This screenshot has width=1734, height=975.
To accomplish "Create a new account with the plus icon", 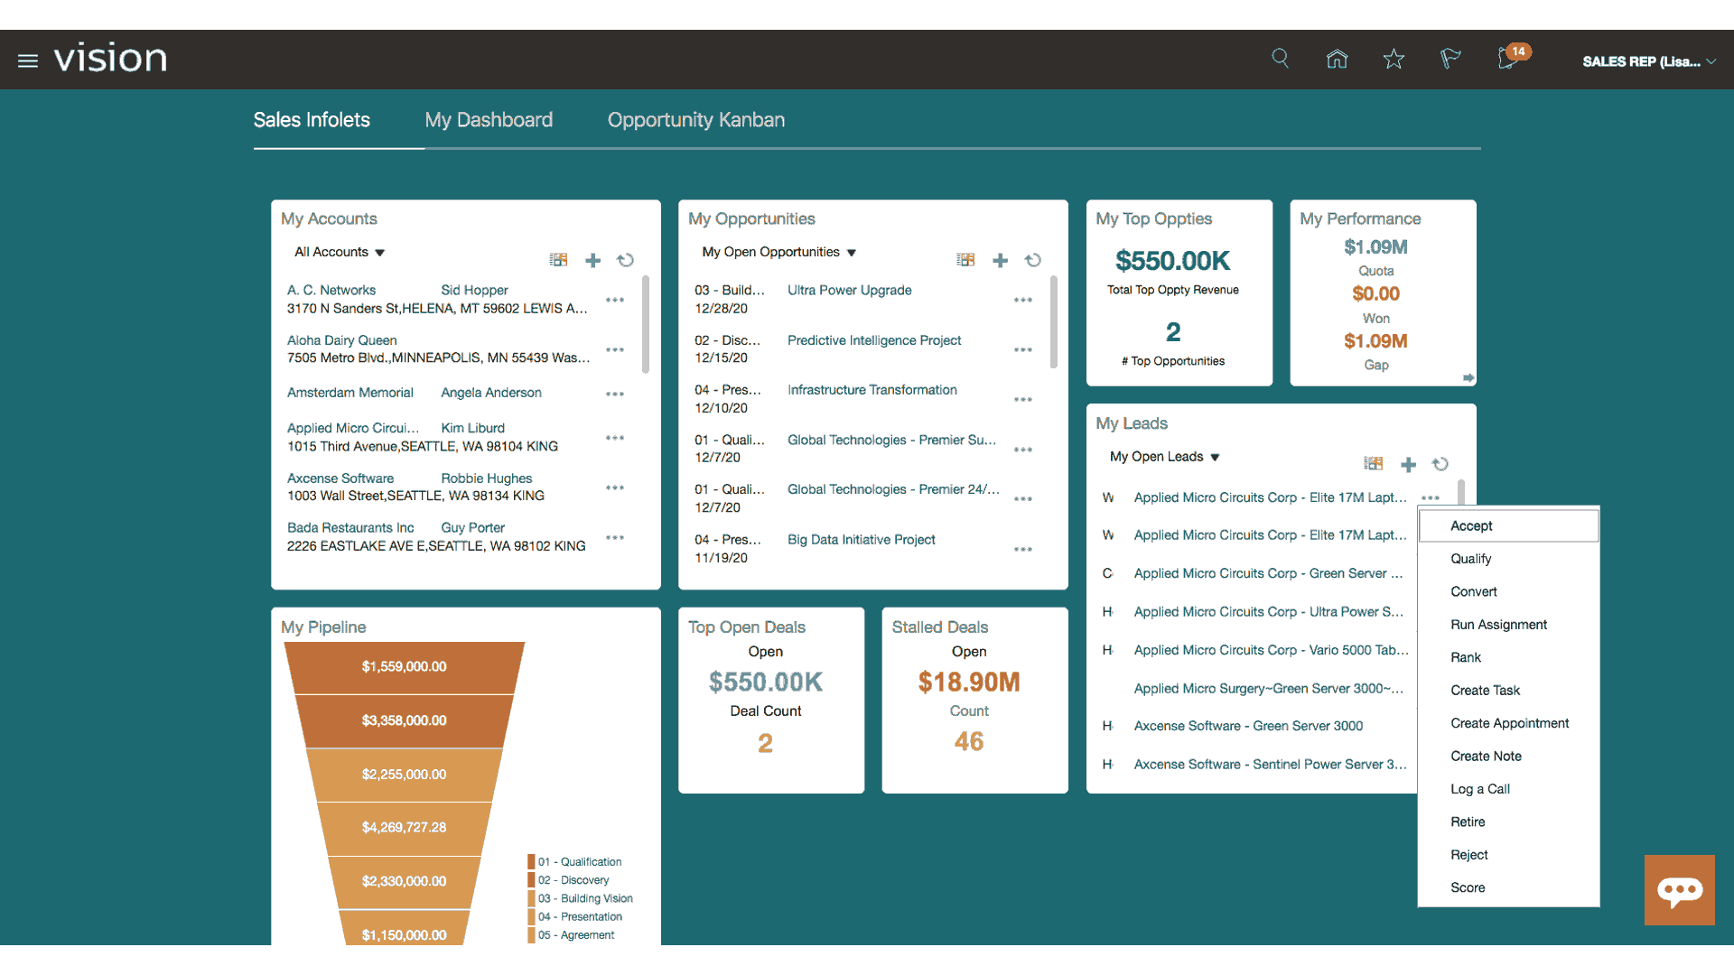I will point(592,260).
